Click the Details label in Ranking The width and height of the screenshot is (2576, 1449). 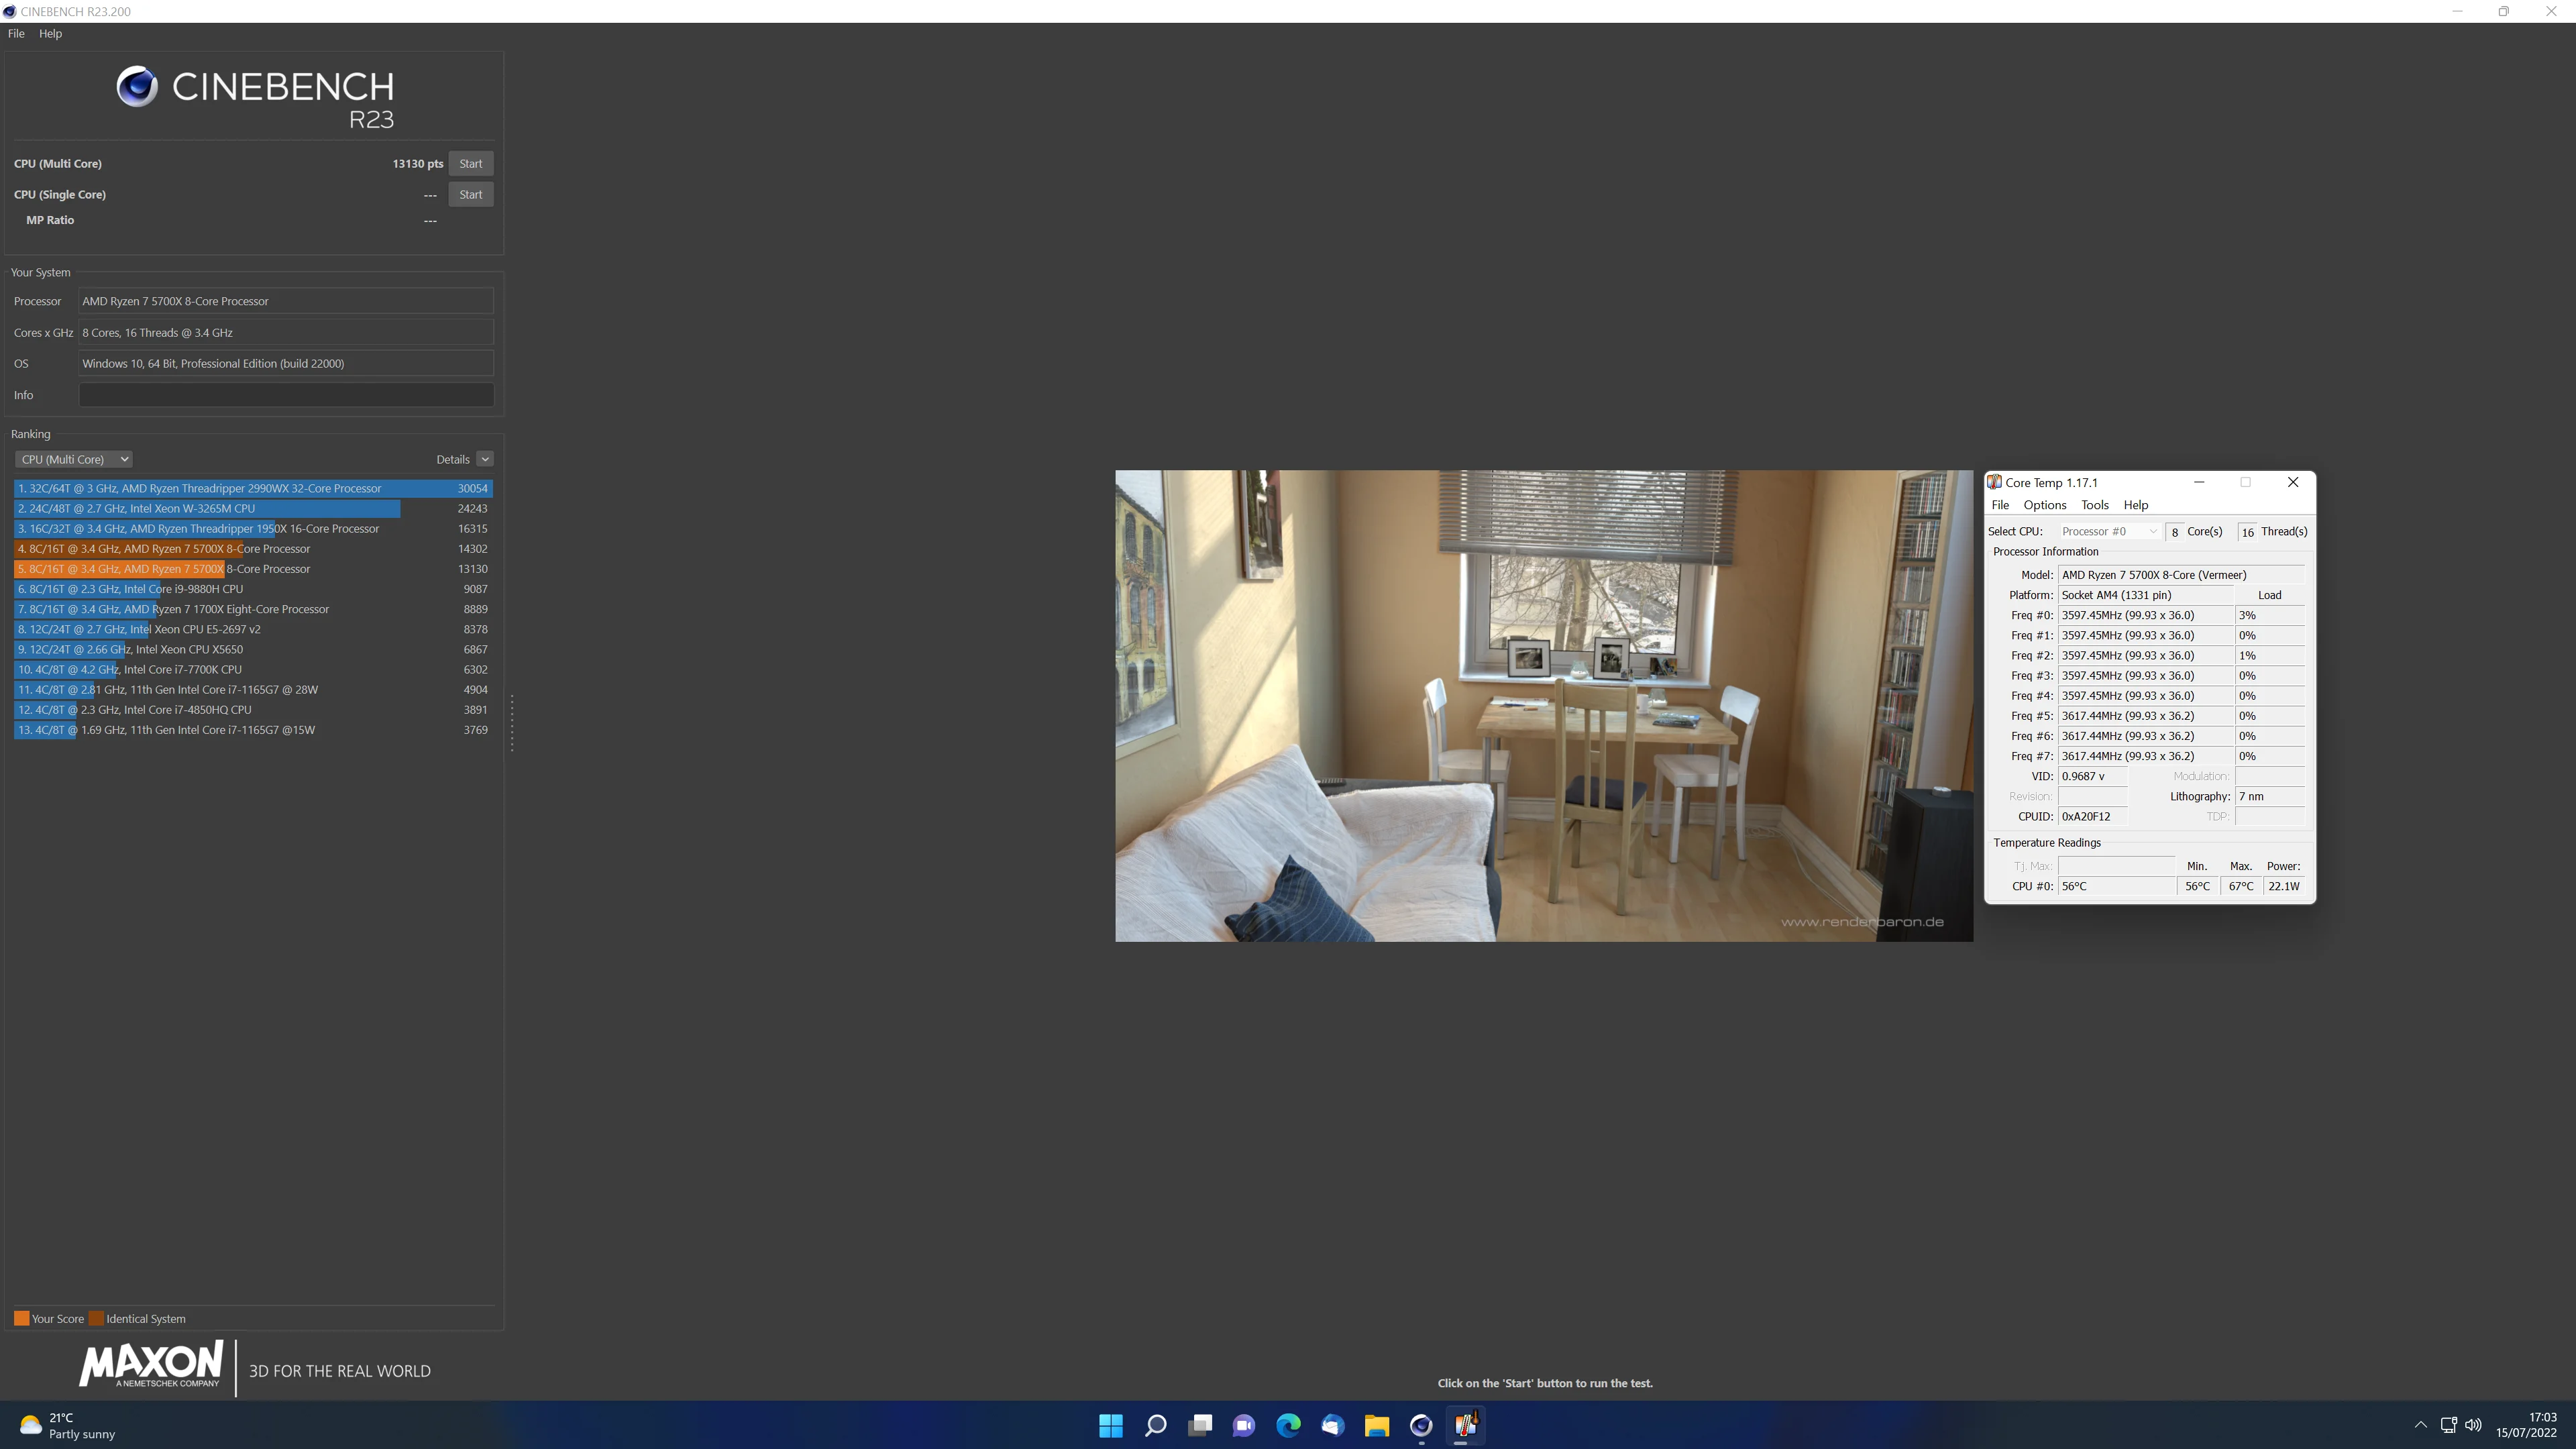tap(453, 459)
